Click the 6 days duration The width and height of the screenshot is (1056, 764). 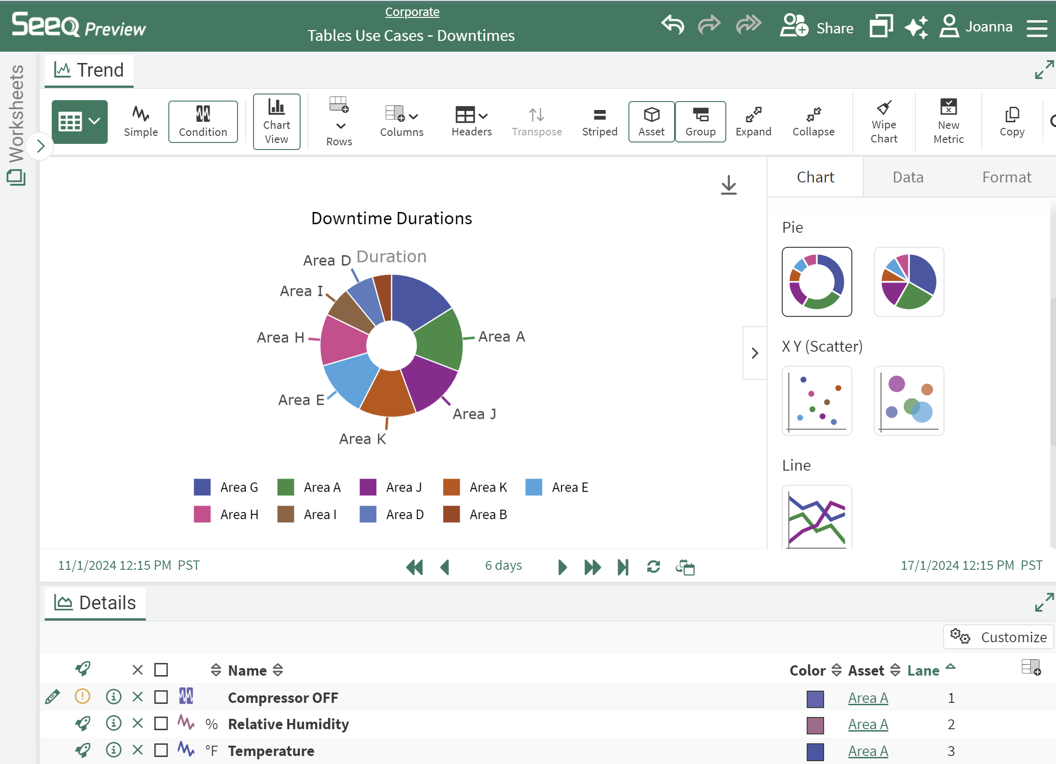tap(503, 565)
